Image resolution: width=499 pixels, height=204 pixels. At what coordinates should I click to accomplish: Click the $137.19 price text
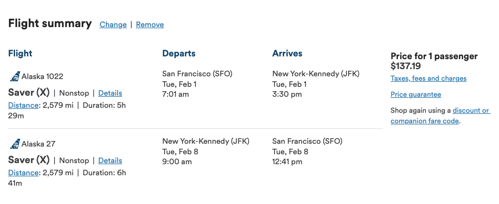[x=406, y=66]
